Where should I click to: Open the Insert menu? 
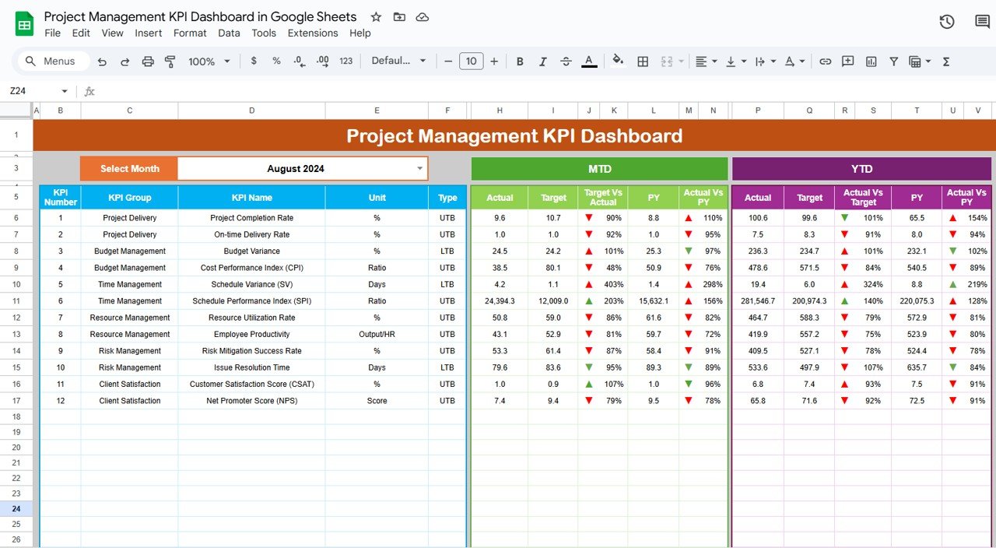(148, 33)
